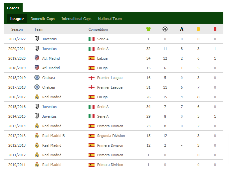Click the Italy flag in the 2020/2021 row
229x170 pixels.
point(92,49)
